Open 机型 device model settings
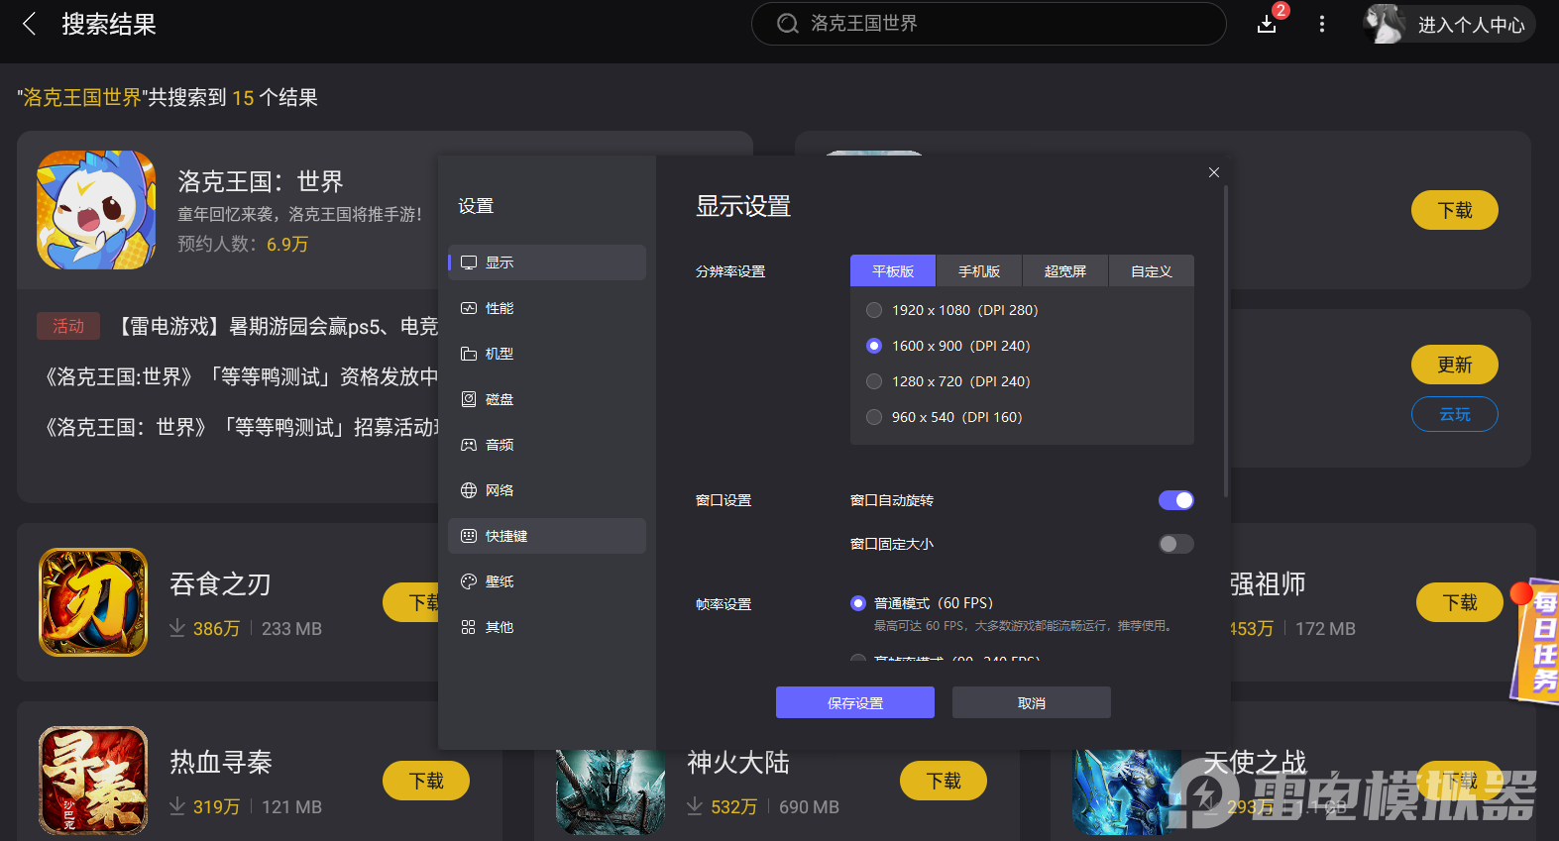This screenshot has height=841, width=1559. 547,354
